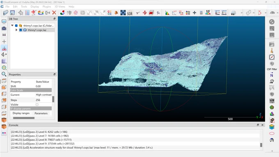Open the Plugins menu
Viewport: 279px width, 157px height.
coord(47,7)
